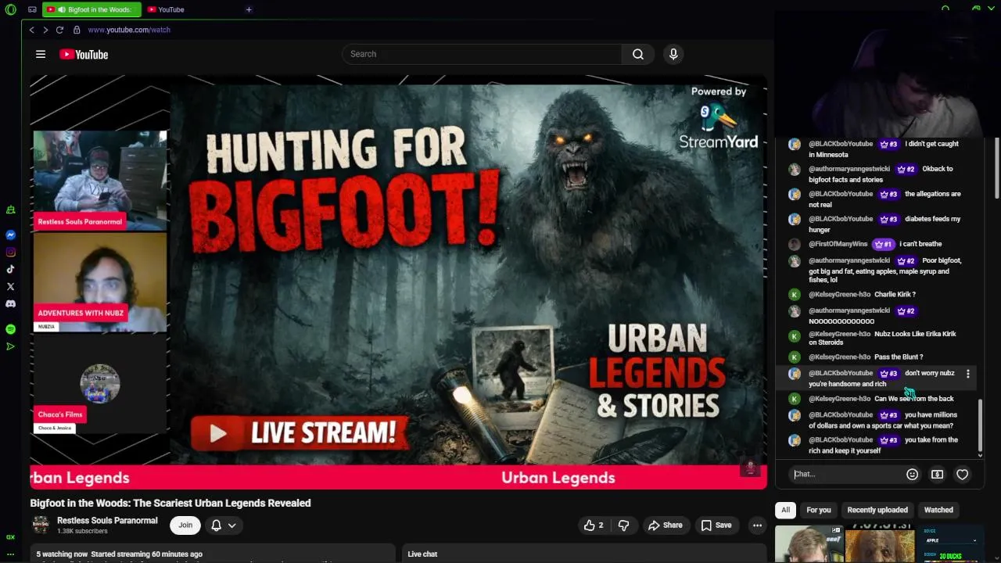
Task: Click the site security padlock icon
Action: point(77,30)
